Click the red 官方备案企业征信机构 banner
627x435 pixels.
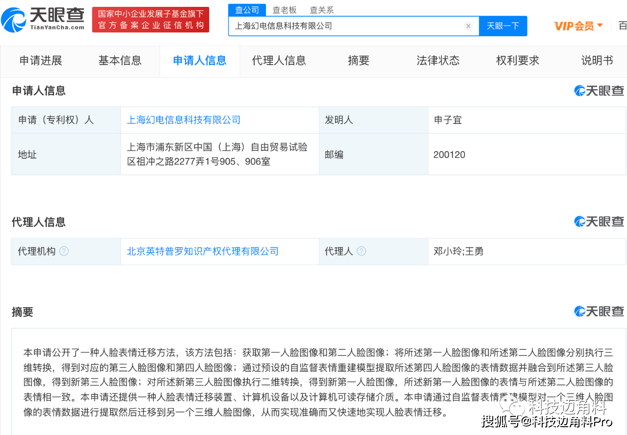[x=150, y=20]
